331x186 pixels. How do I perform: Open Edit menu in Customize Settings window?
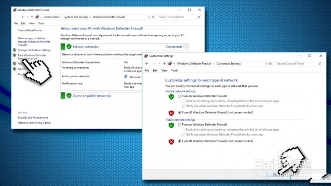[x=155, y=70]
